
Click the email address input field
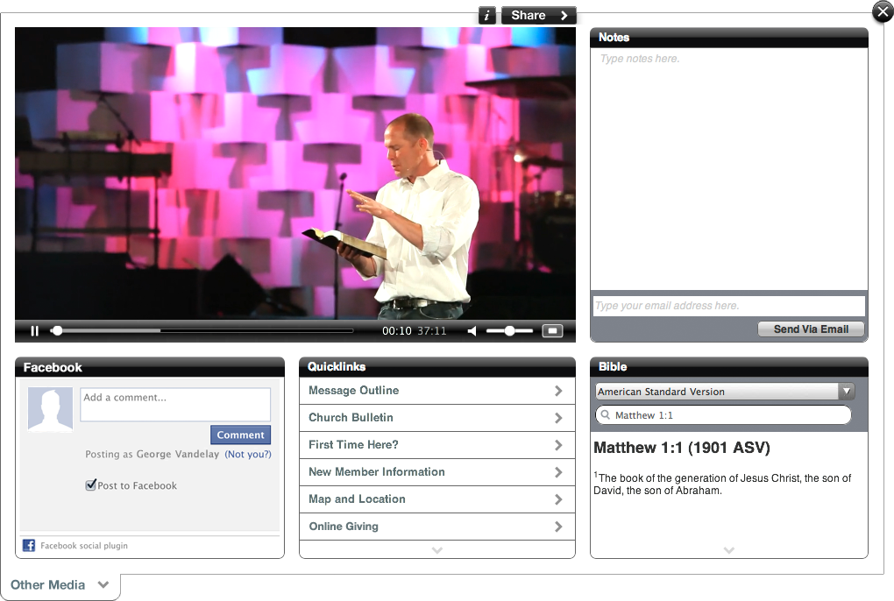point(728,306)
